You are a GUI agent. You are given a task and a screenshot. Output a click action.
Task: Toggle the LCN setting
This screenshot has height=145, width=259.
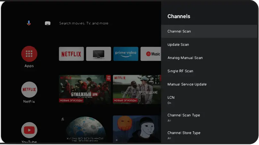[x=209, y=100]
